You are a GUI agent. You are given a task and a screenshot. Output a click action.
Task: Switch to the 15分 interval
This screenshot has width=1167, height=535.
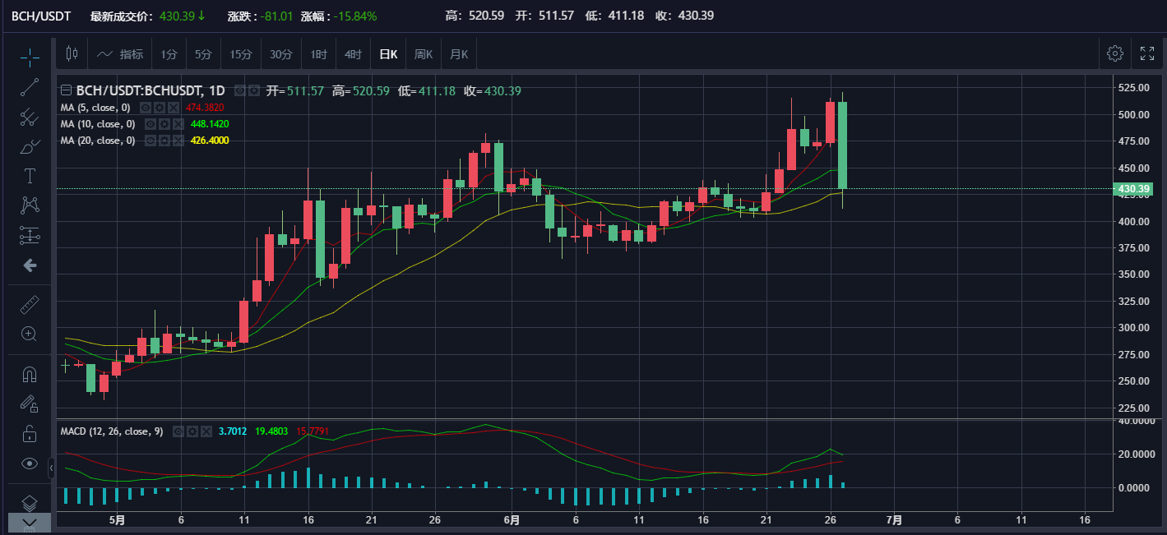[240, 55]
